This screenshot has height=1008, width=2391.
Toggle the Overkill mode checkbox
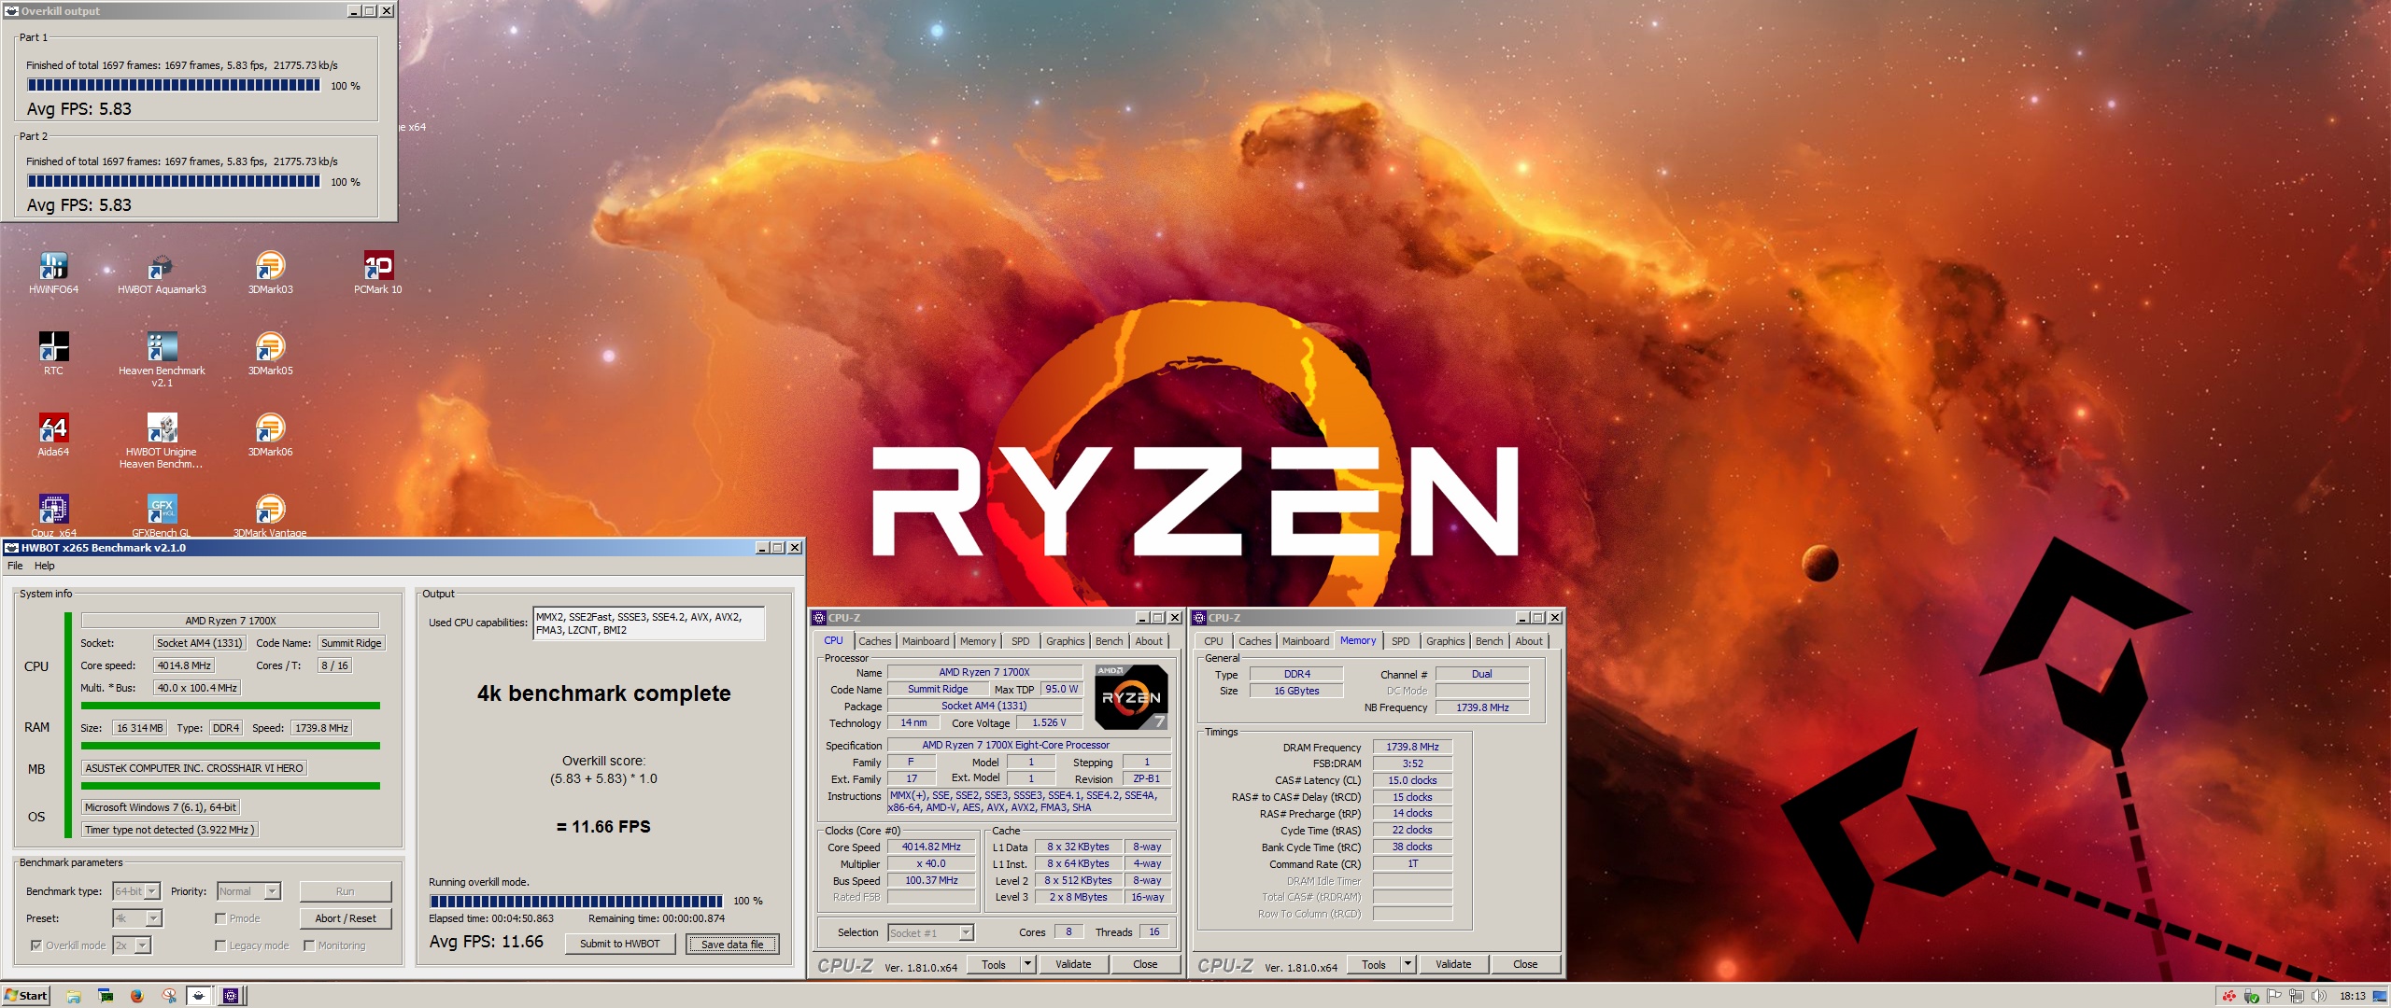click(x=36, y=945)
